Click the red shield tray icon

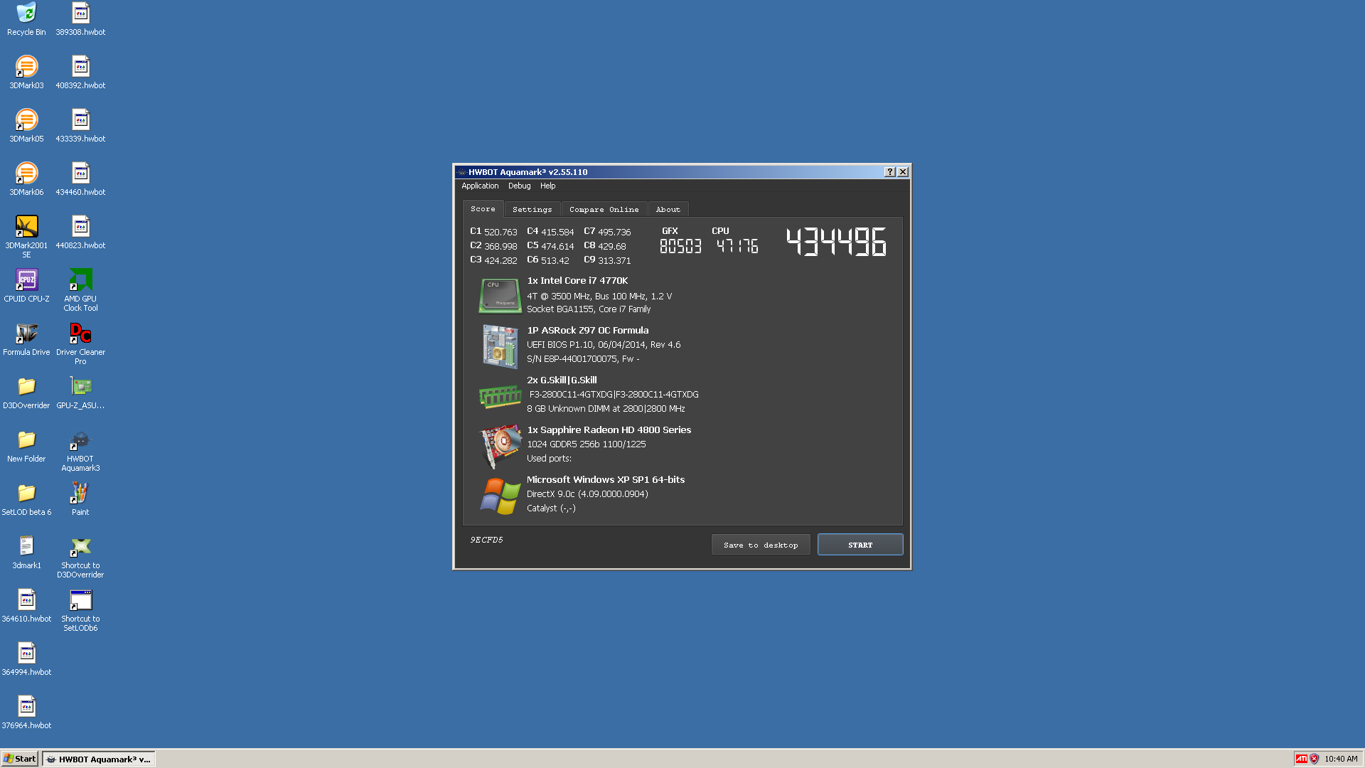click(x=1314, y=759)
